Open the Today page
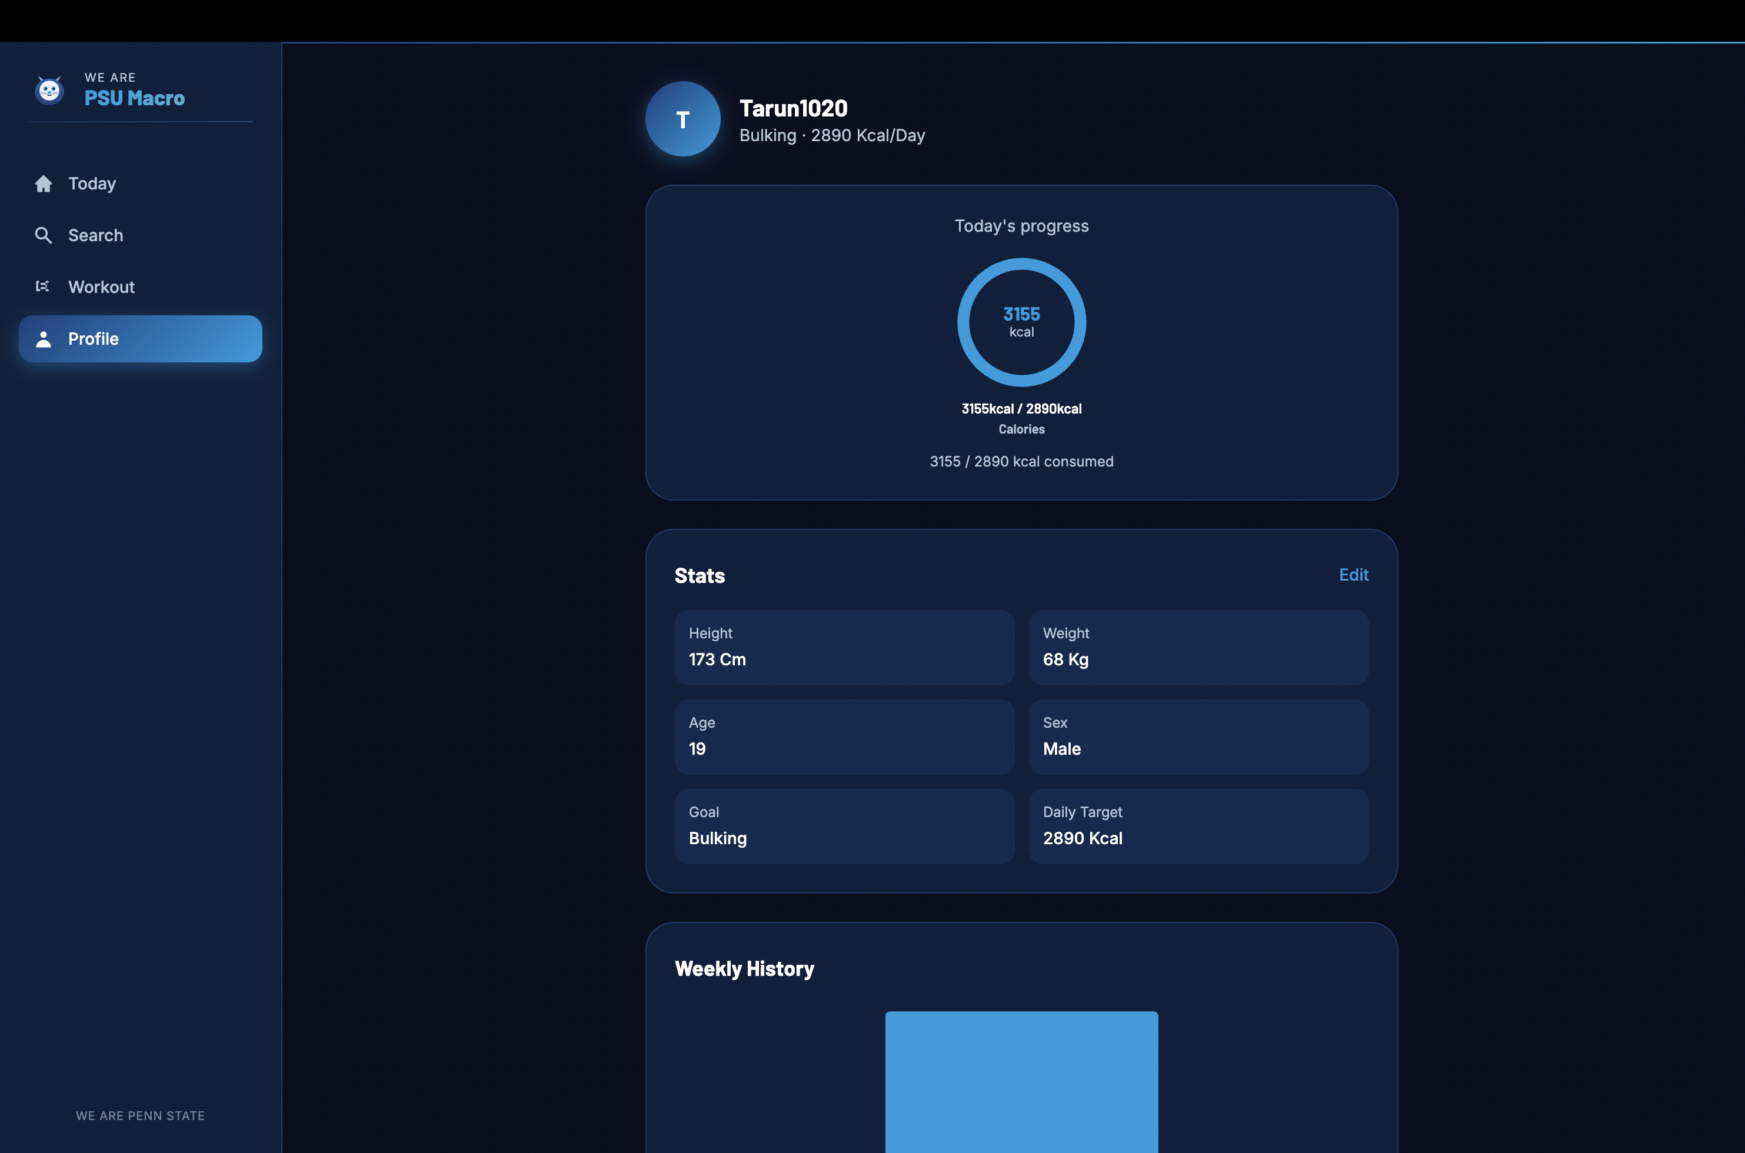Viewport: 1745px width, 1153px height. 92,184
